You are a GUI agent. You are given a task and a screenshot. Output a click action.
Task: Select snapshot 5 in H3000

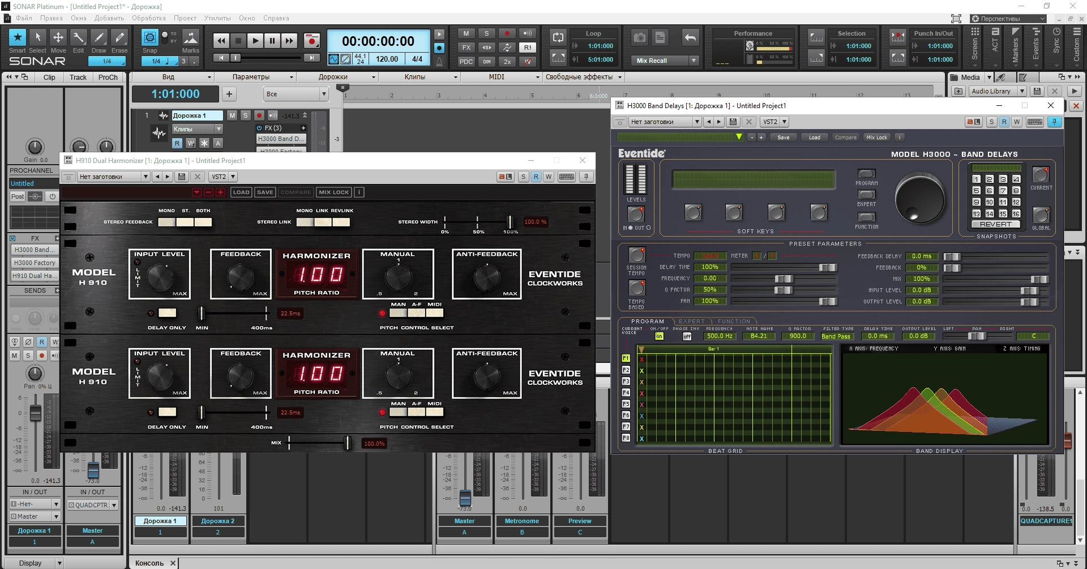976,191
